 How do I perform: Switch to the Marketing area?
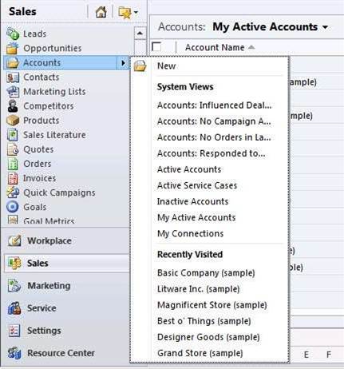(x=49, y=286)
